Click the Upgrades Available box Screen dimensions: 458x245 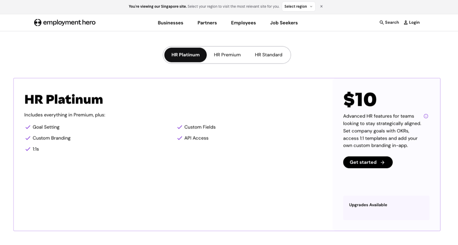click(x=386, y=208)
